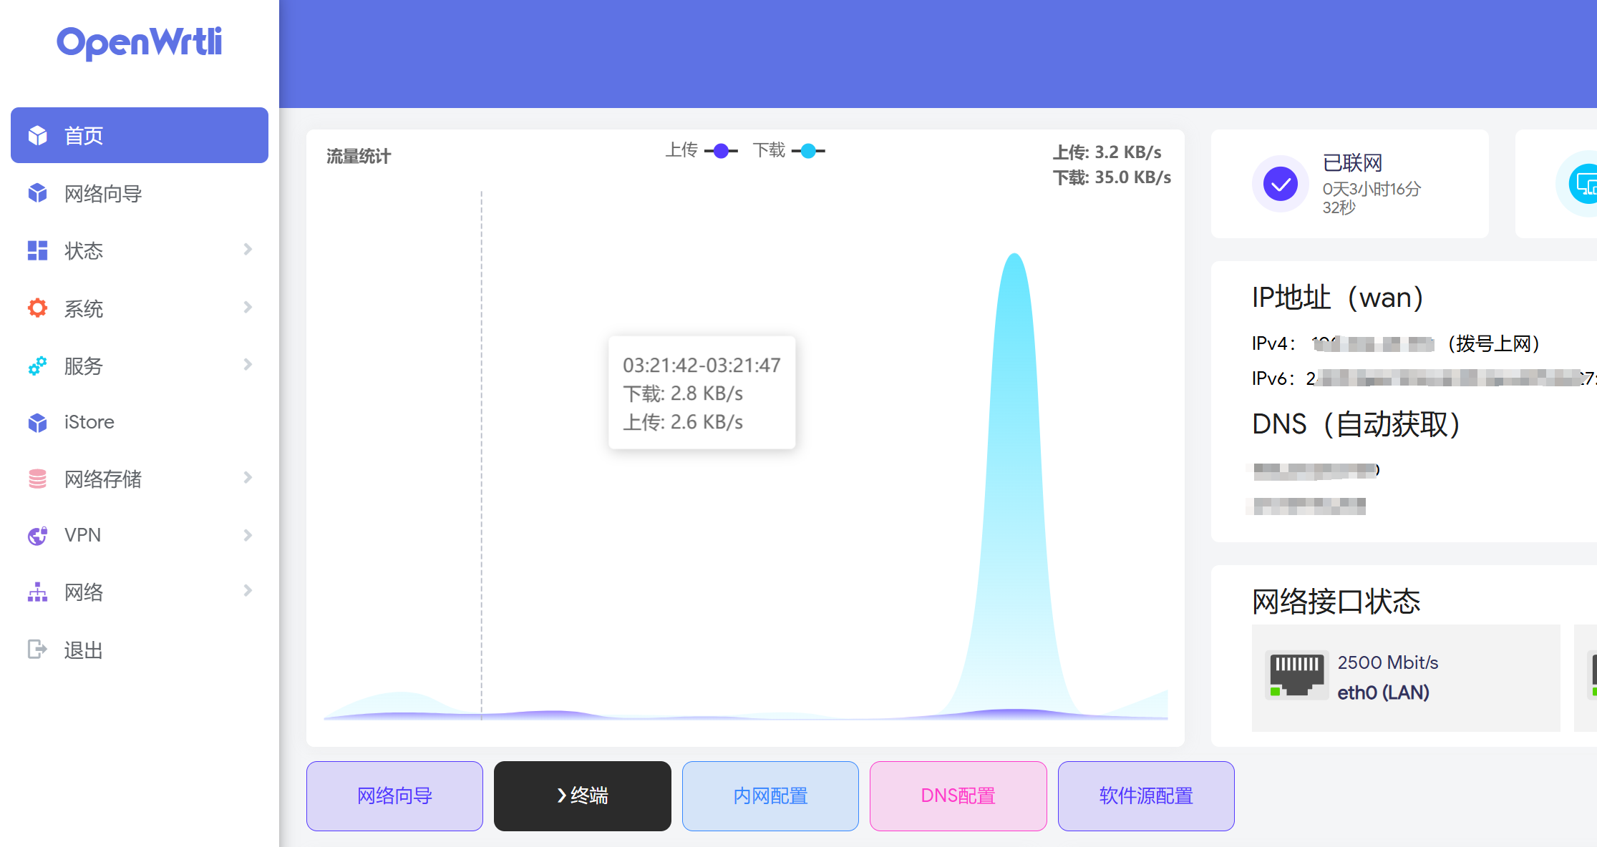
Task: Click the iStore cube icon
Action: click(37, 423)
